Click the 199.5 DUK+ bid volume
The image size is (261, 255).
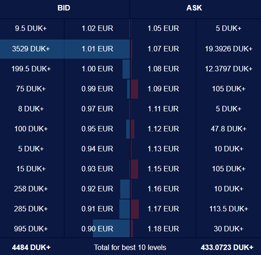tap(31, 69)
